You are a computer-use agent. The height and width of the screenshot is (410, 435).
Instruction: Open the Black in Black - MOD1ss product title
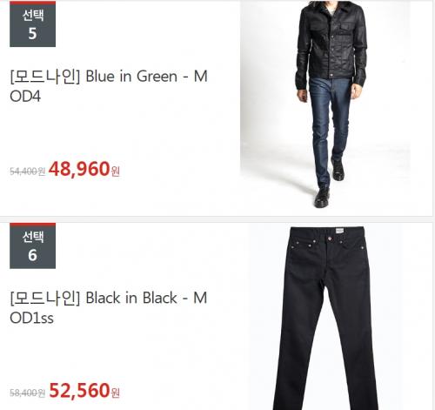click(x=109, y=307)
